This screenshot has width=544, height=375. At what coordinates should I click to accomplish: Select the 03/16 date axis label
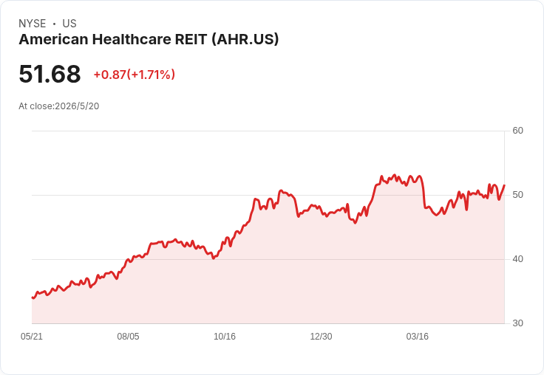tap(418, 336)
